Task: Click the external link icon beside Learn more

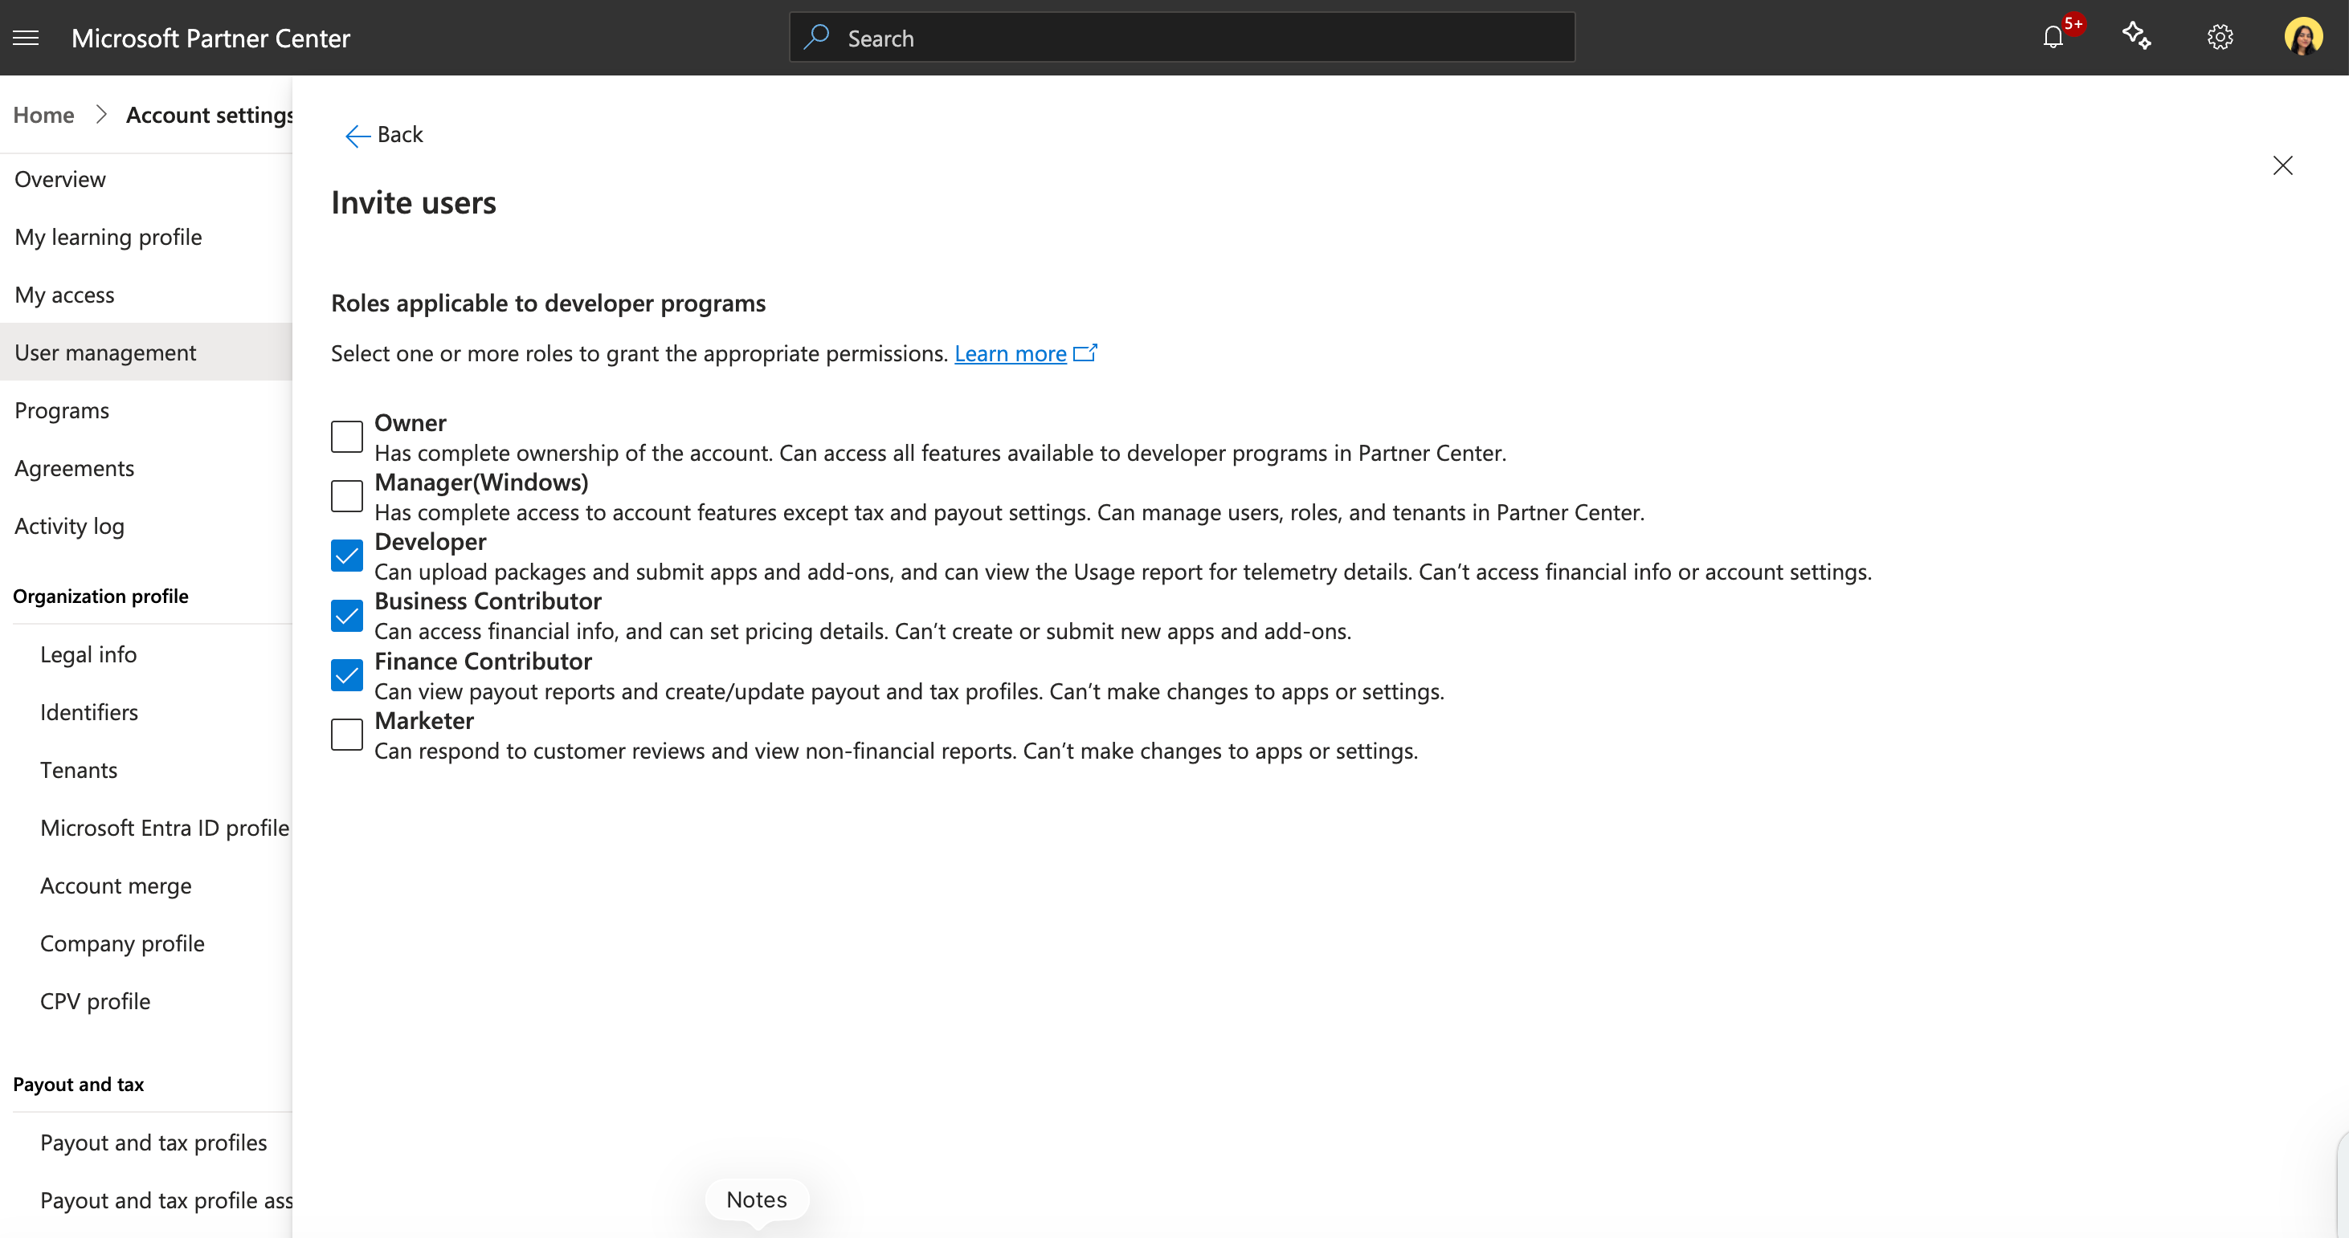Action: (x=1085, y=352)
